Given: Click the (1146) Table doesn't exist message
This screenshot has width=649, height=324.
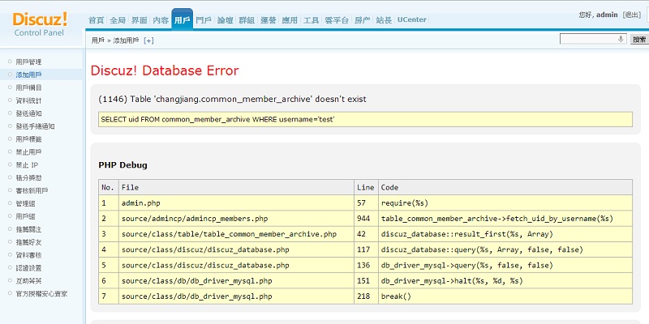Looking at the screenshot, I should pyautogui.click(x=232, y=99).
